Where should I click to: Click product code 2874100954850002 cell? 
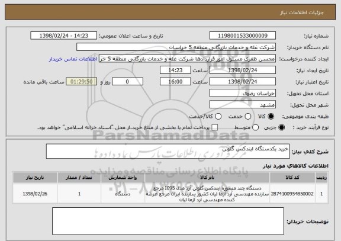coord(292,194)
